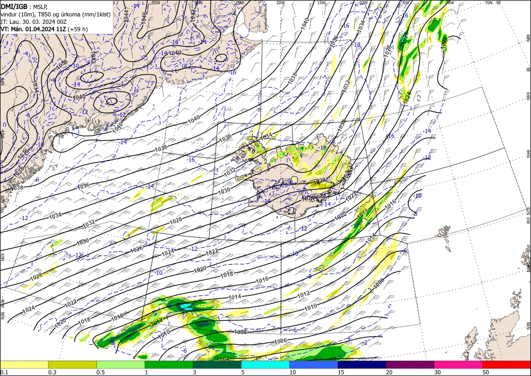Pick the dark green 3–5 legend swatch

click(217, 364)
